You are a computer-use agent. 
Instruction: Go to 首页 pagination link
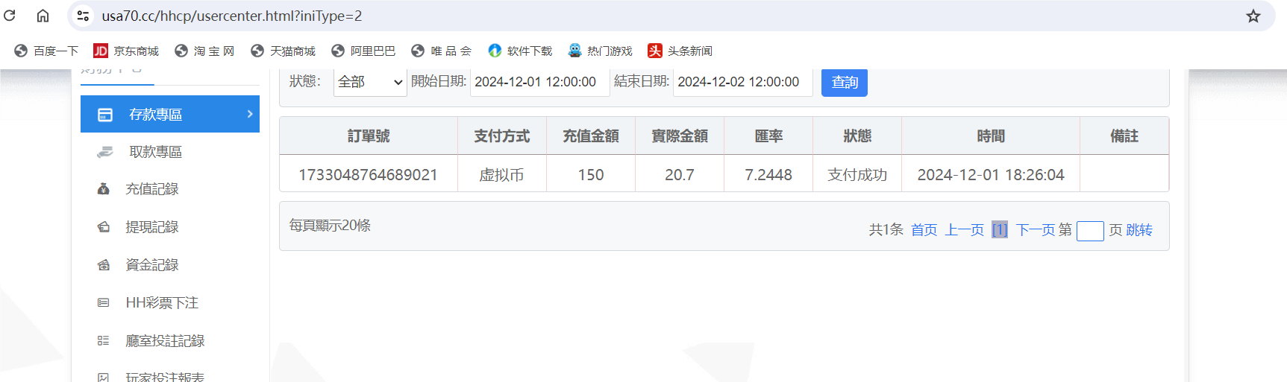(x=924, y=230)
